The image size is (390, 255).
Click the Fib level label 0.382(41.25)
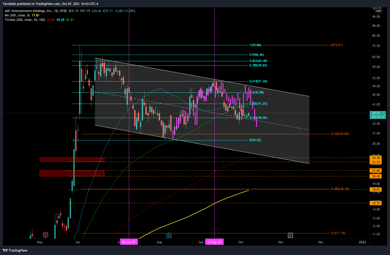(258, 104)
